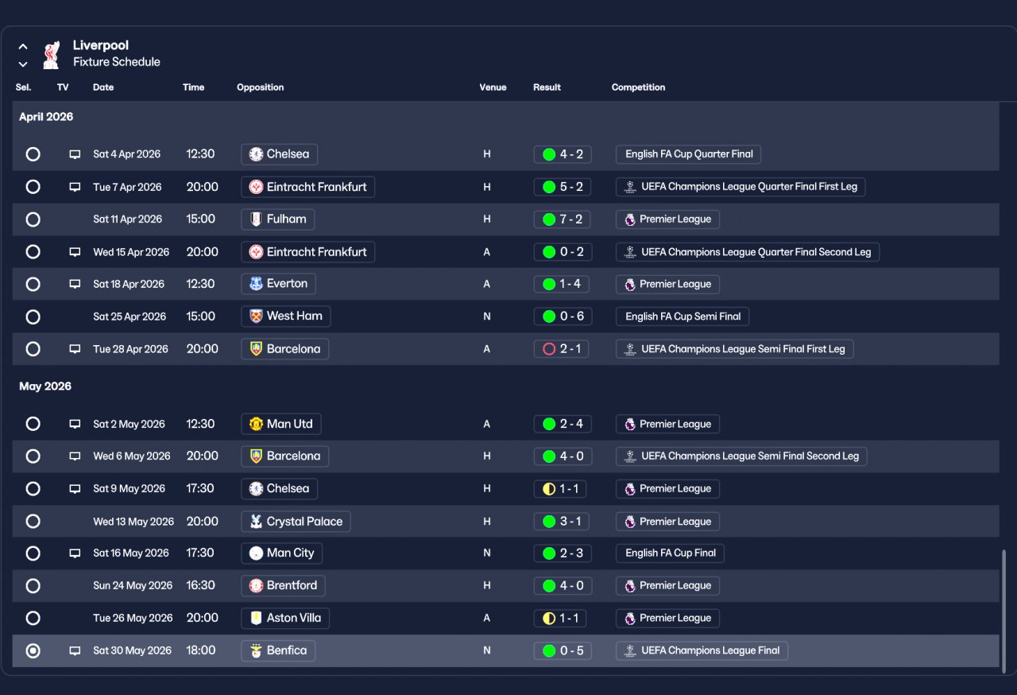Click TV icon for Tue 28 Apr match
1017x695 pixels.
pos(75,349)
